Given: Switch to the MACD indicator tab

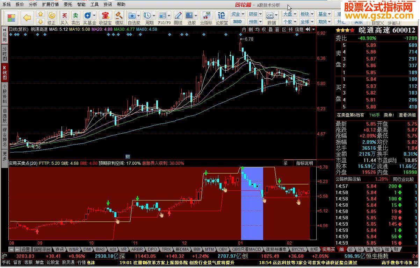Looking at the screenshot, I should [x=246, y=249].
